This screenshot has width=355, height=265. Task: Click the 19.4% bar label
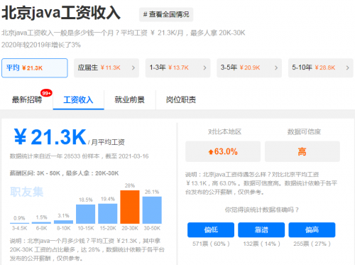tap(108, 199)
